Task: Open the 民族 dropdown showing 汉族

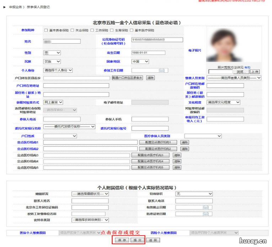Action: click(x=52, y=62)
